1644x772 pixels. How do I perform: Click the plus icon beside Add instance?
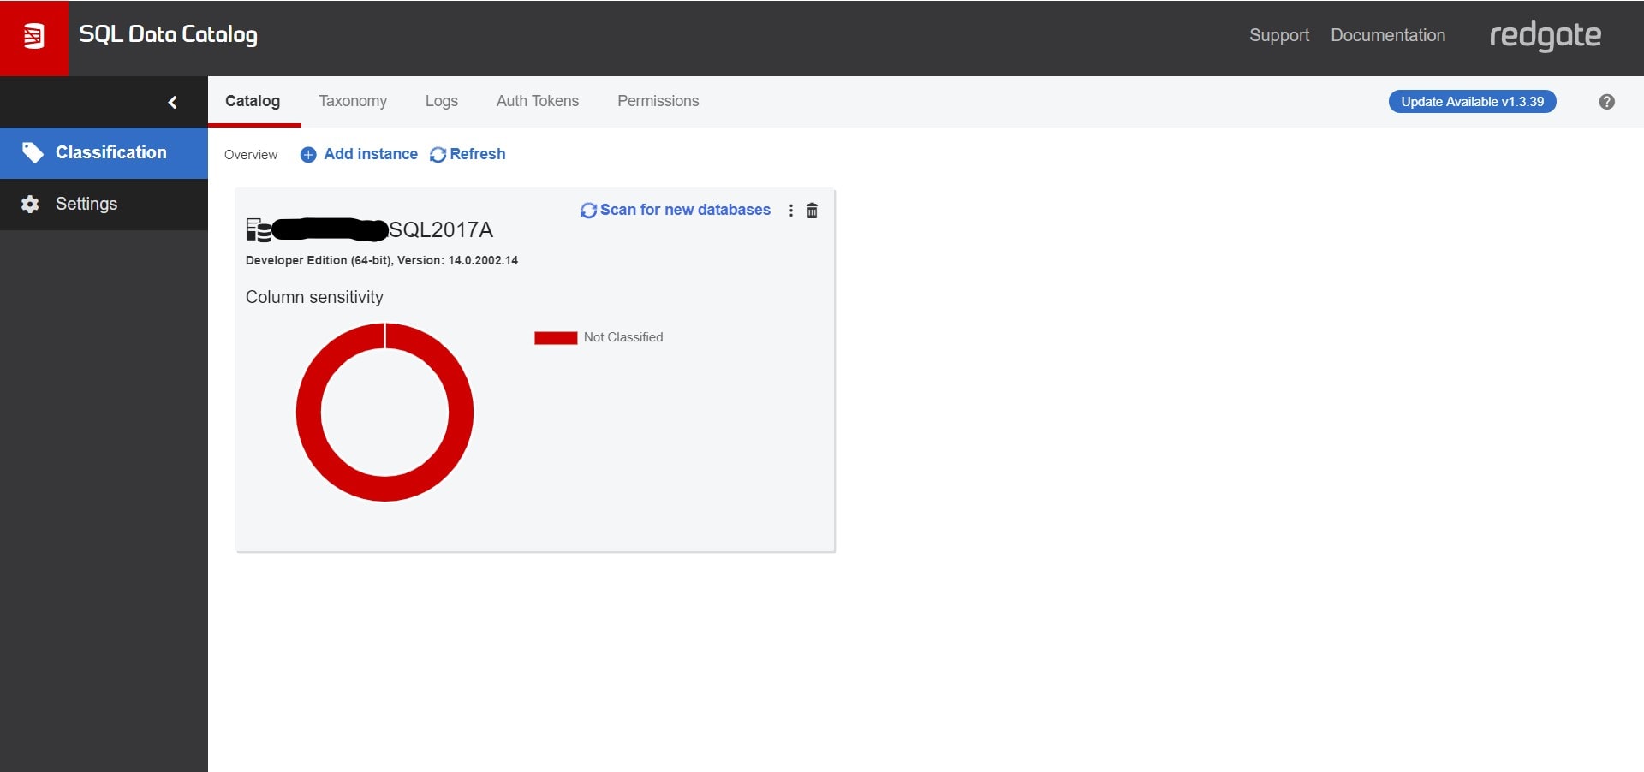(308, 155)
